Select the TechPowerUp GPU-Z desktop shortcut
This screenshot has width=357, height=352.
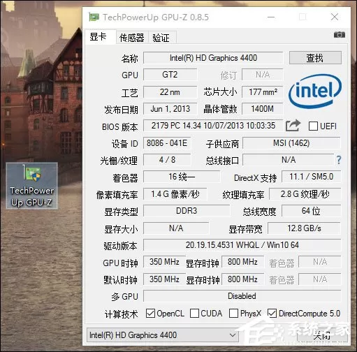pyautogui.click(x=31, y=185)
